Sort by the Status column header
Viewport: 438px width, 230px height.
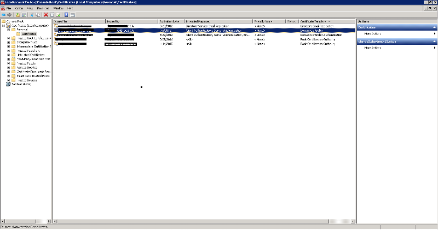pyautogui.click(x=292, y=21)
